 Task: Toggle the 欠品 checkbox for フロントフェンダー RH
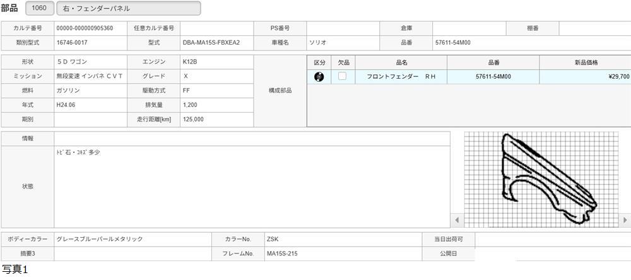343,77
